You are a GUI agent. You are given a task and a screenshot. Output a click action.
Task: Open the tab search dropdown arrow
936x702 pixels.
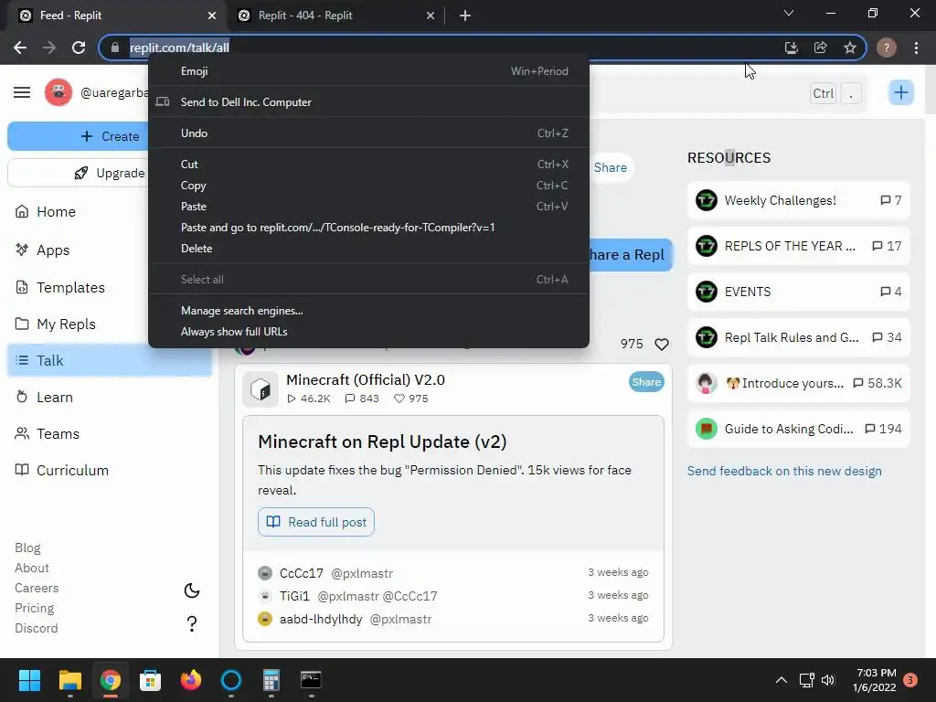[789, 13]
